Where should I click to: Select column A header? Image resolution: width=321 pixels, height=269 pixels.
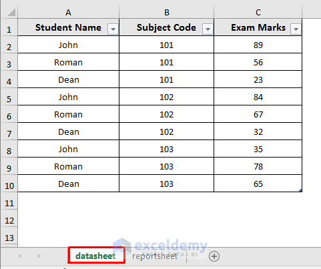(69, 12)
